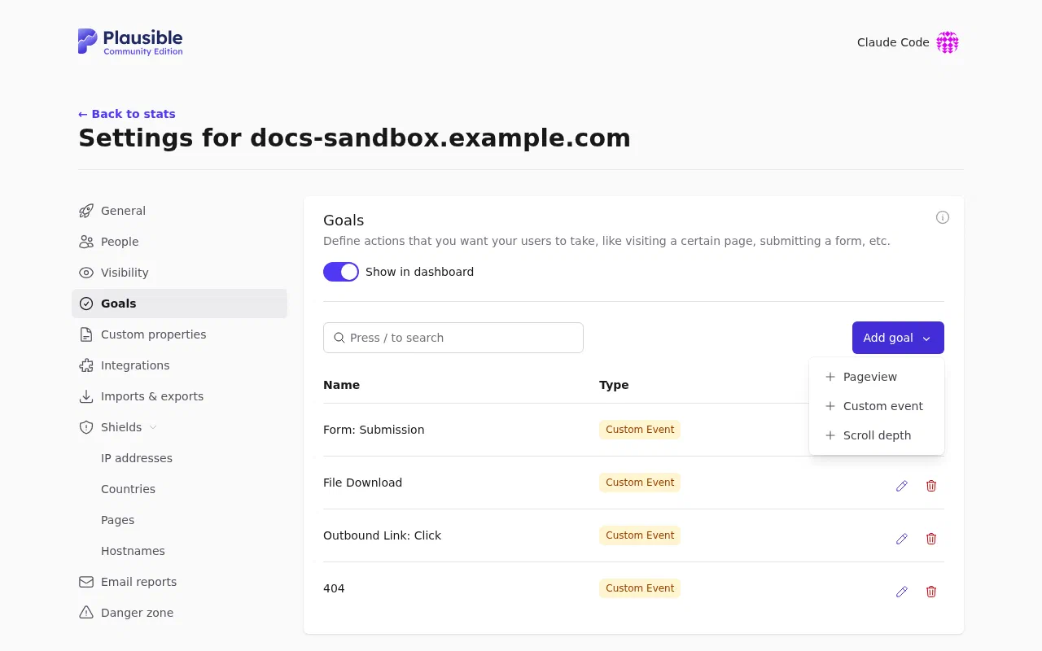Click Custom Event badge for 404
The image size is (1042, 651).
click(640, 588)
